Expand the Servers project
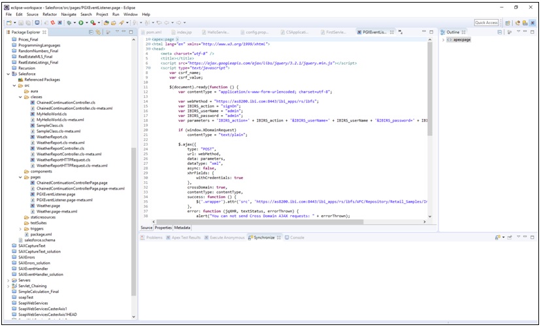 pos(8,280)
